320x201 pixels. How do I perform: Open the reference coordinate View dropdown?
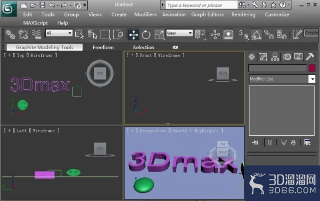180,33
